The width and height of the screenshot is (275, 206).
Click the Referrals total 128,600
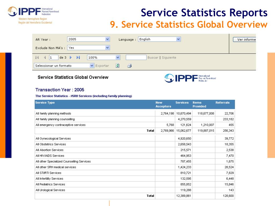coord(228,196)
